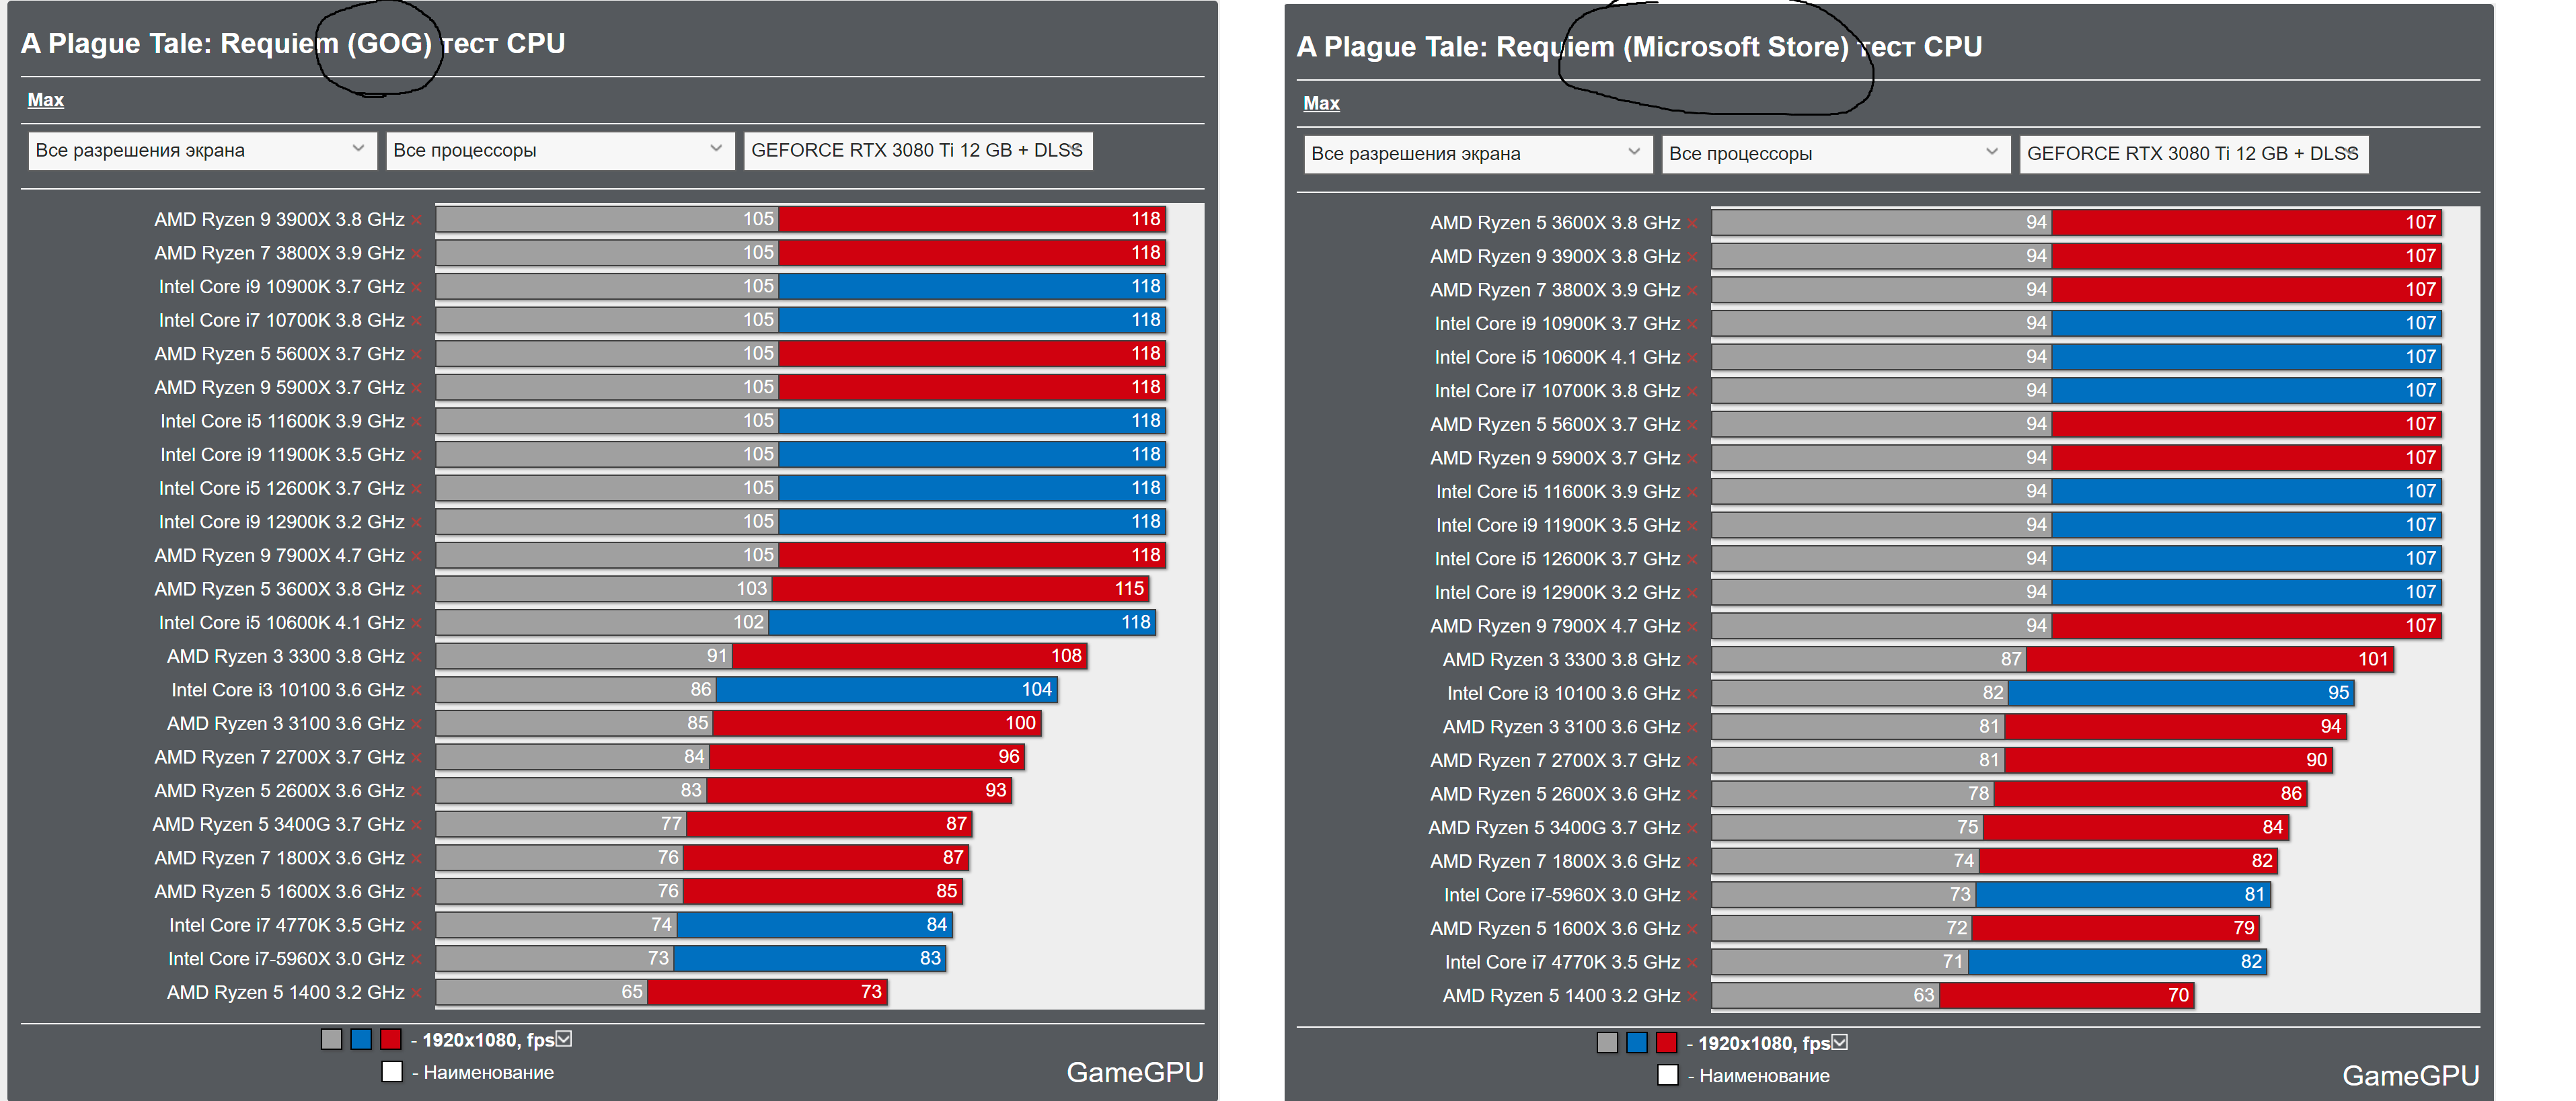Click GEFORCE RTX 3080 Ti button in Microsoft Store chart
Image resolution: width=2576 pixels, height=1101 pixels.
[2193, 154]
